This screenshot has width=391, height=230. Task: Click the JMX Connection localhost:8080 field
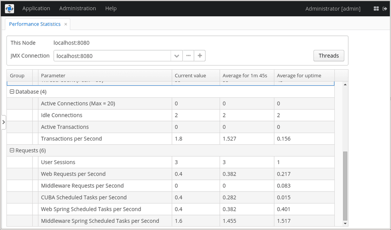[112, 56]
